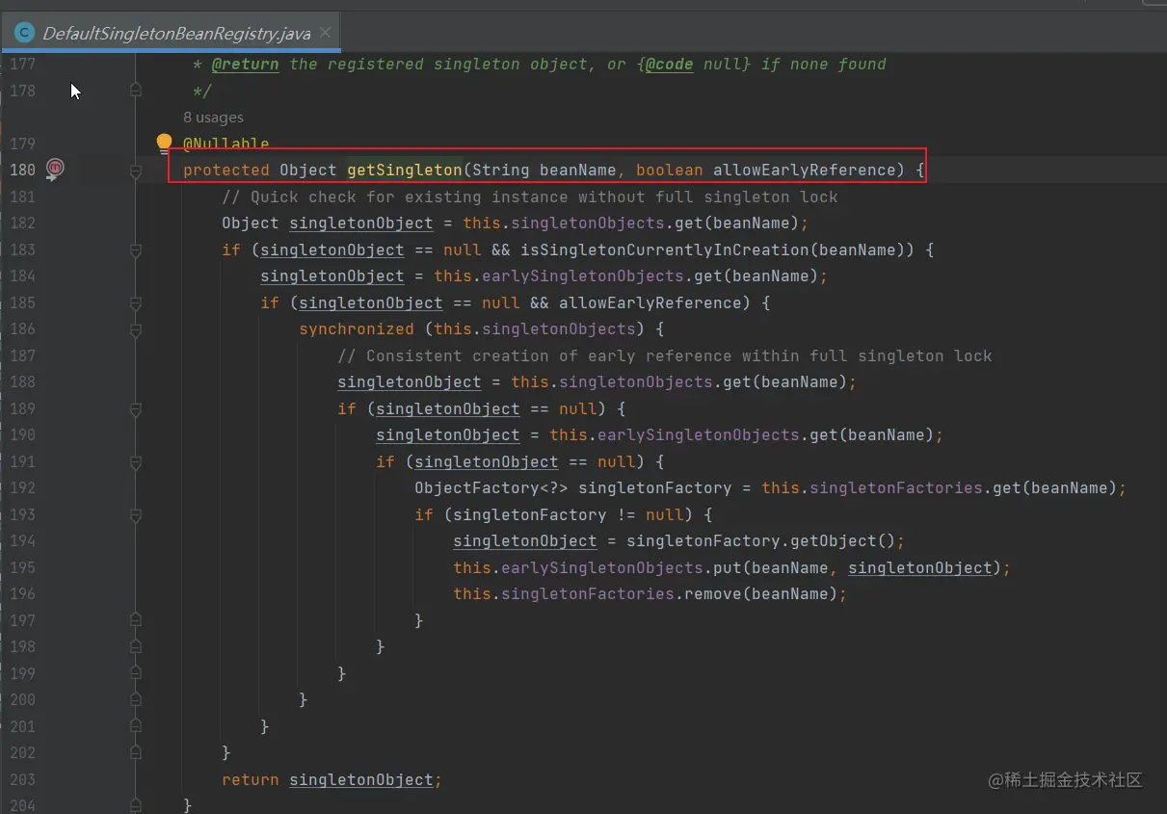Click the fold end marker at line 204
Screen dimensions: 1167x814
point(136,805)
